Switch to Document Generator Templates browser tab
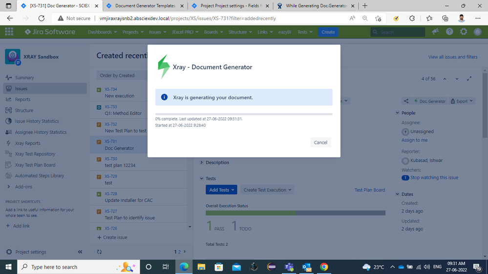 [x=145, y=5]
